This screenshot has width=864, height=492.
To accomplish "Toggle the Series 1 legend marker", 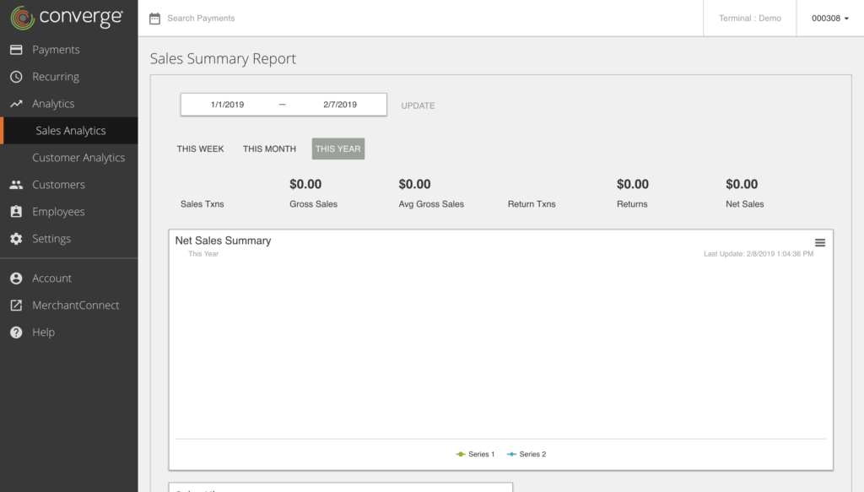I will click(461, 454).
